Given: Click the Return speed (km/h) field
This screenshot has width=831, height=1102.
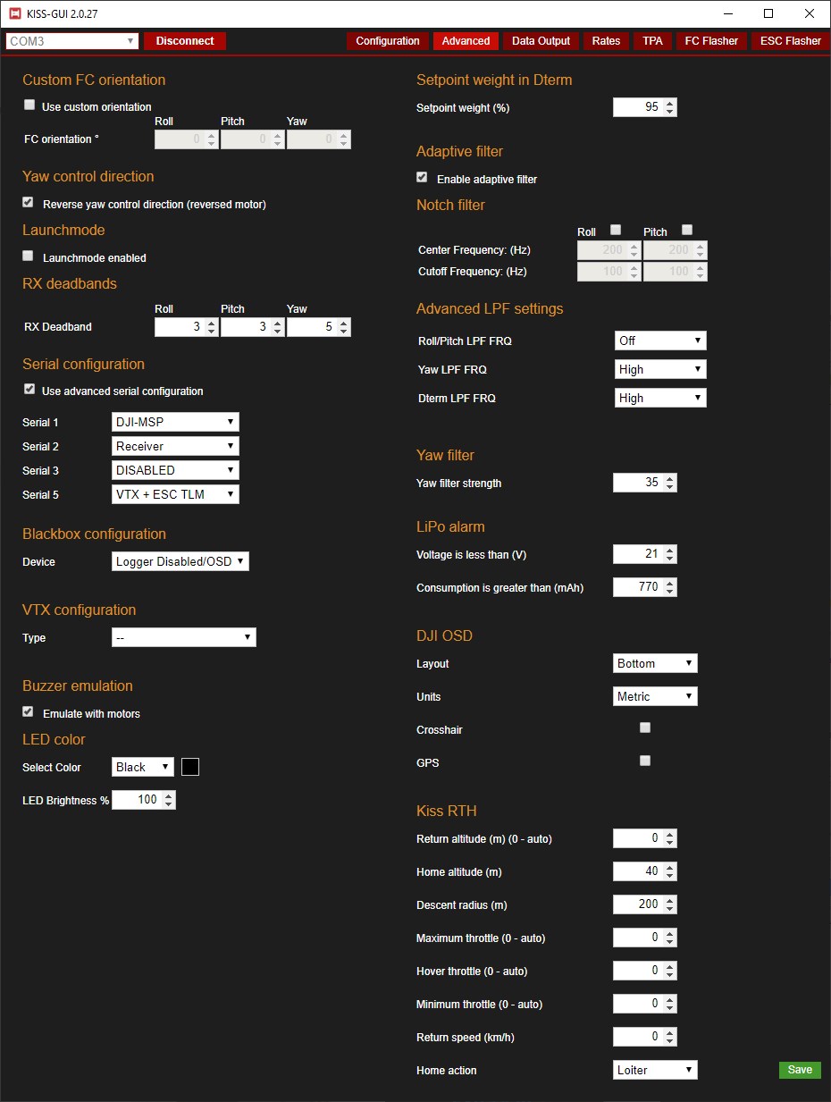Looking at the screenshot, I should (x=645, y=1037).
